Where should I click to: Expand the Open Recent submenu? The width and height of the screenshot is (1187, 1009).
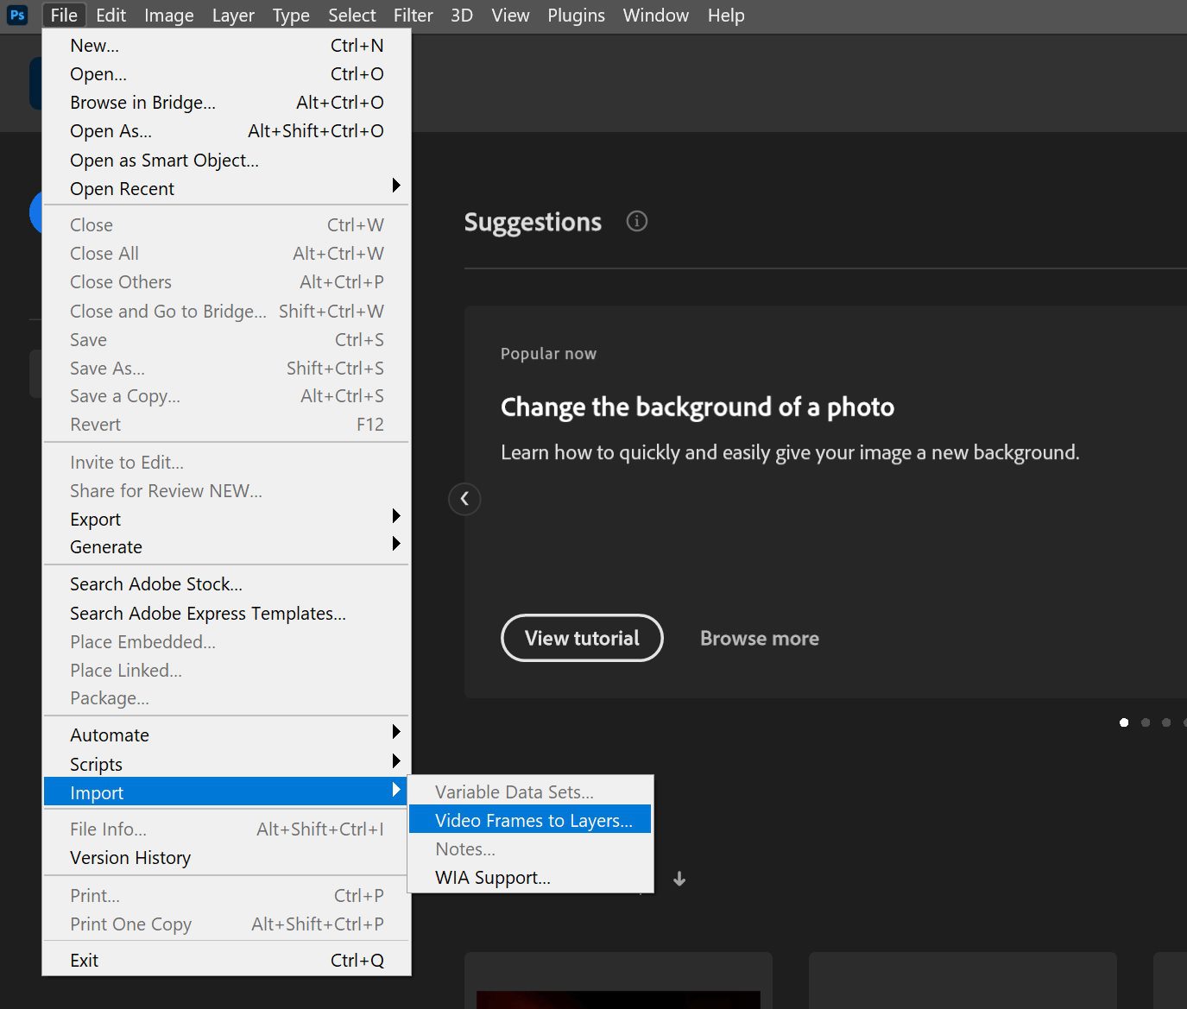(x=226, y=188)
